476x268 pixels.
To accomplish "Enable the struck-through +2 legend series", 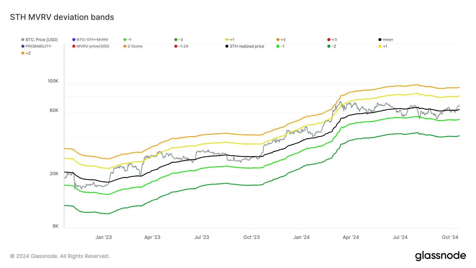I will click(x=281, y=40).
